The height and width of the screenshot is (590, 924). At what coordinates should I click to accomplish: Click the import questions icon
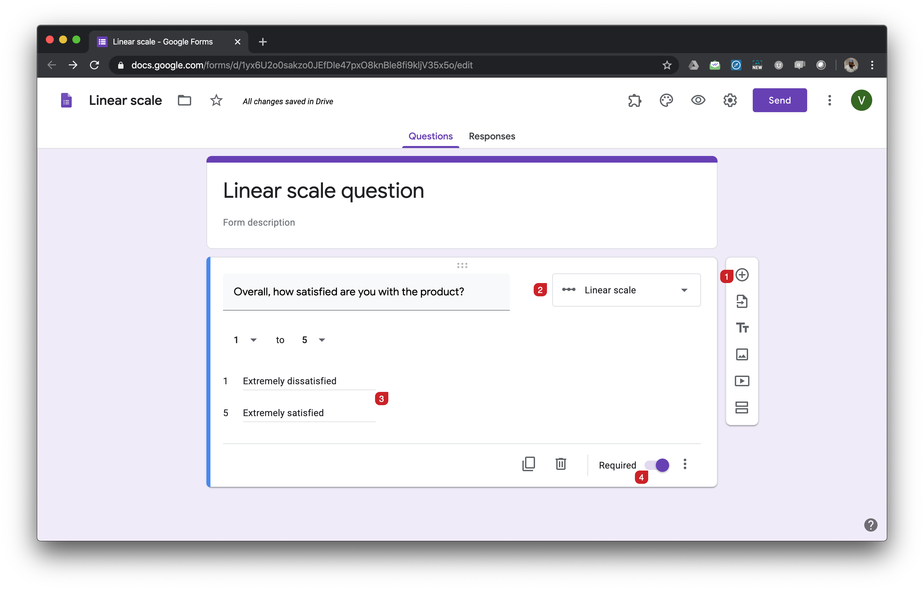coord(742,302)
